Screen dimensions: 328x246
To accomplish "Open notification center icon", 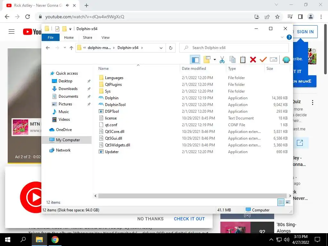I will pos(317,240).
